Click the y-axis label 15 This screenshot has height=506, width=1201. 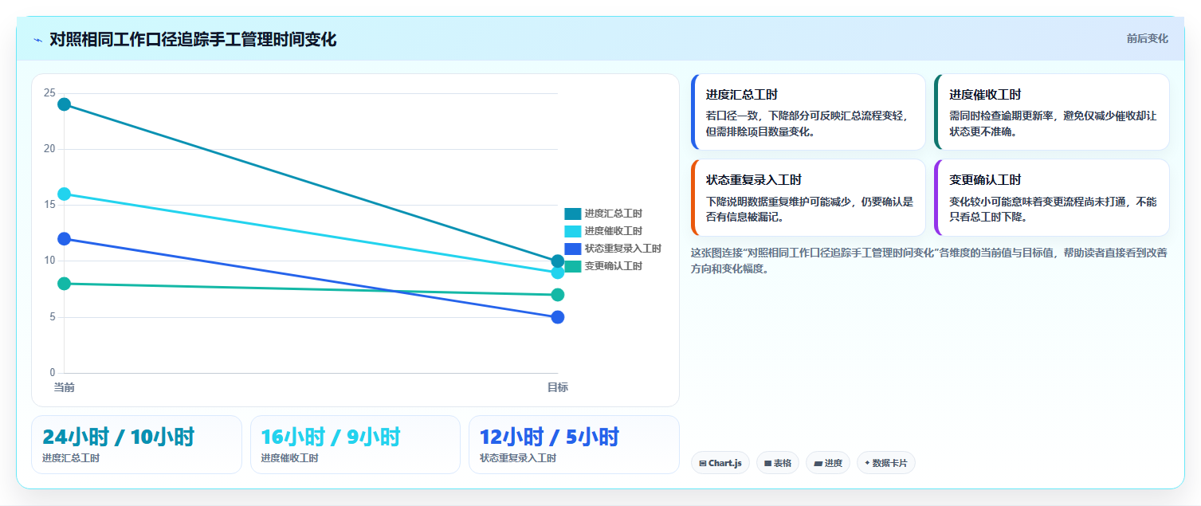[49, 205]
